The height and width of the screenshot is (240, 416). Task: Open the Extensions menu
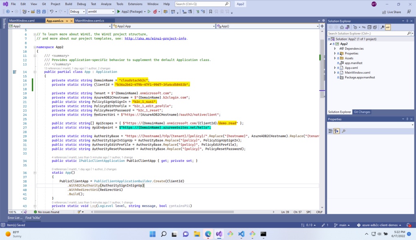135,4
